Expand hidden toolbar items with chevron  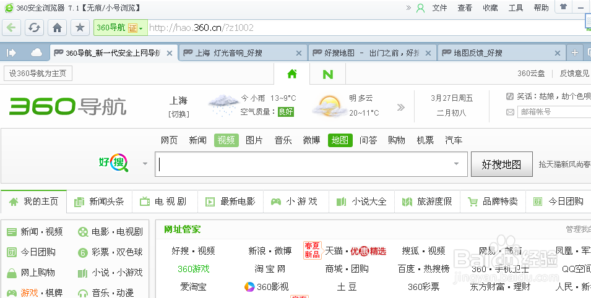pyautogui.click(x=408, y=7)
